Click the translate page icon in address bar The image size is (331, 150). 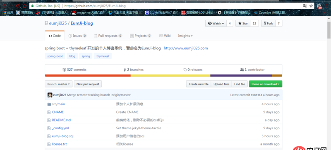pos(305,6)
